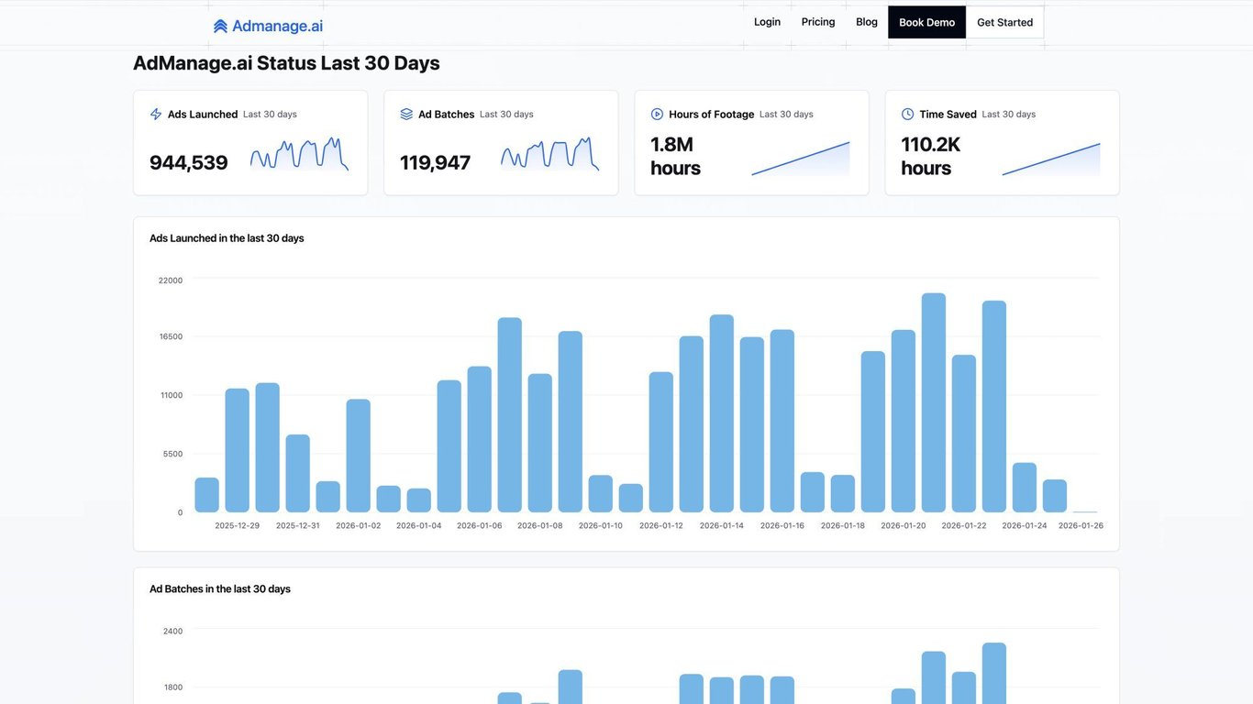Viewport: 1253px width, 704px height.
Task: Select the bar above 2026-01-08 label
Action: [x=540, y=443]
